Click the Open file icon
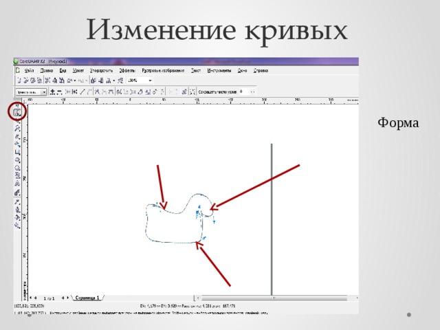This screenshot has height=330, width=440. click(26, 80)
